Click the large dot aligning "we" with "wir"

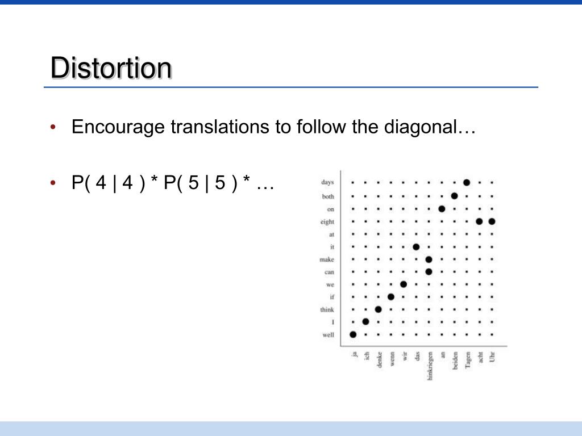pos(404,284)
